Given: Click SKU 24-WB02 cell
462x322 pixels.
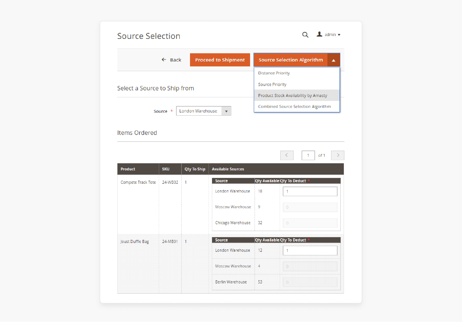Looking at the screenshot, I should [x=170, y=182].
